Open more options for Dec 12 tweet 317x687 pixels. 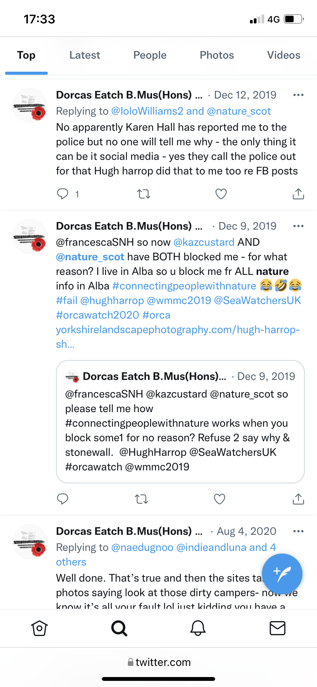click(298, 95)
